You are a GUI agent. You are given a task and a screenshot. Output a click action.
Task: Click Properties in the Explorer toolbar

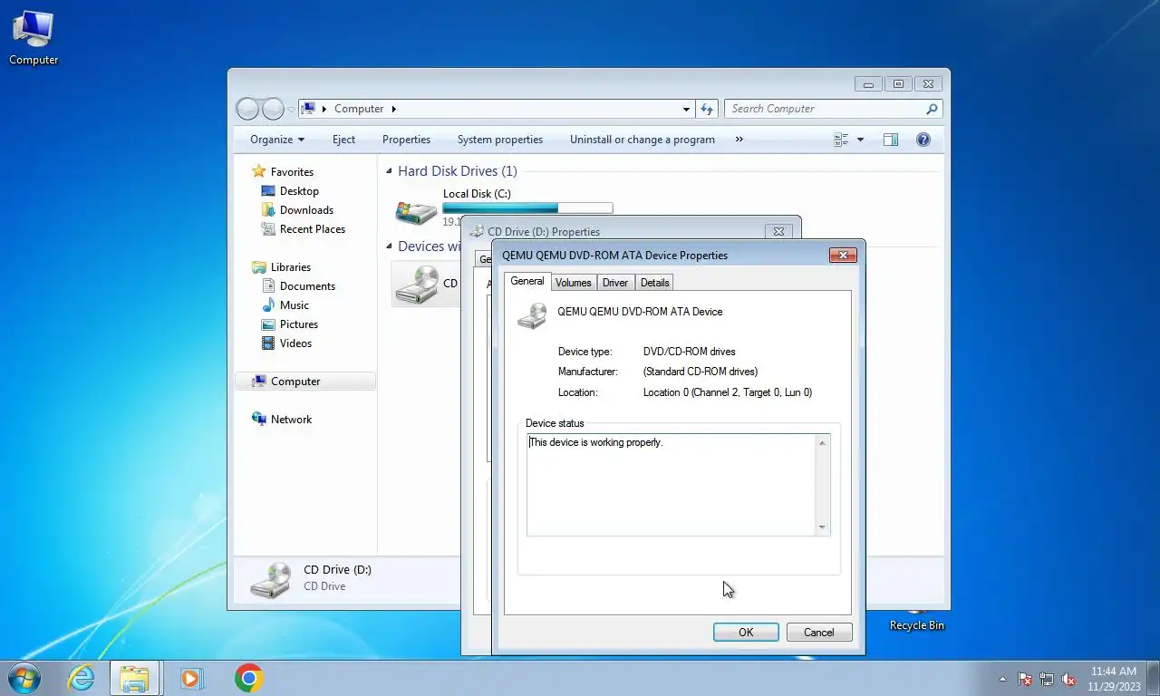tap(406, 140)
